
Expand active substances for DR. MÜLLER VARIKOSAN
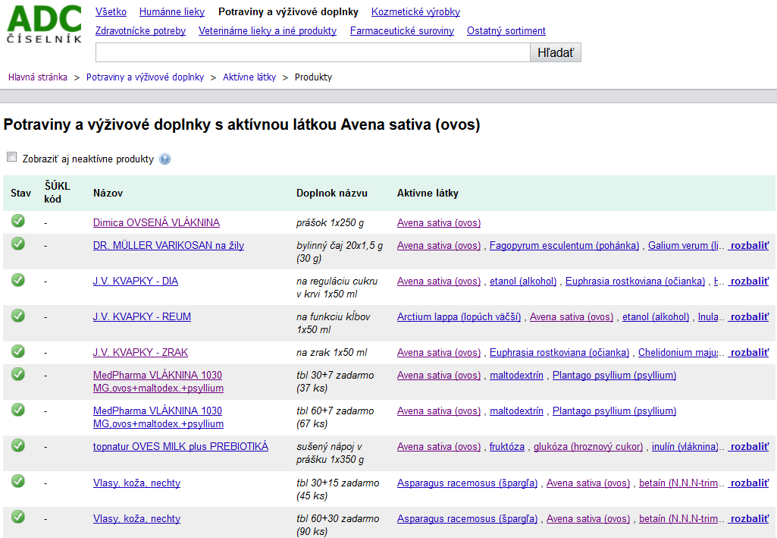749,245
